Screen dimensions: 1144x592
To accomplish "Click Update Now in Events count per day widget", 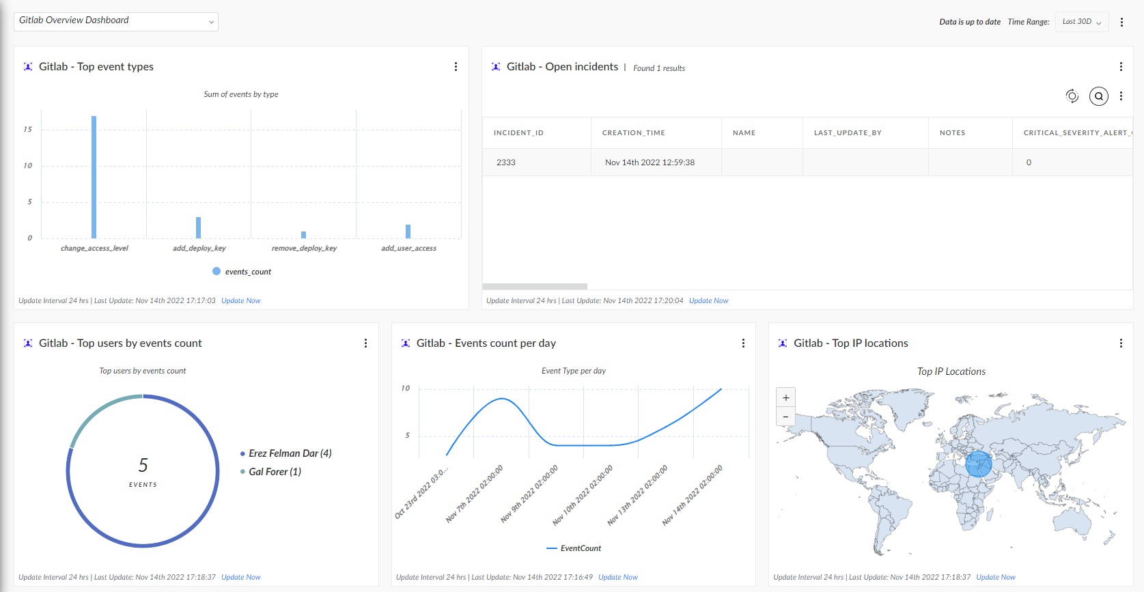I will pyautogui.click(x=618, y=578).
